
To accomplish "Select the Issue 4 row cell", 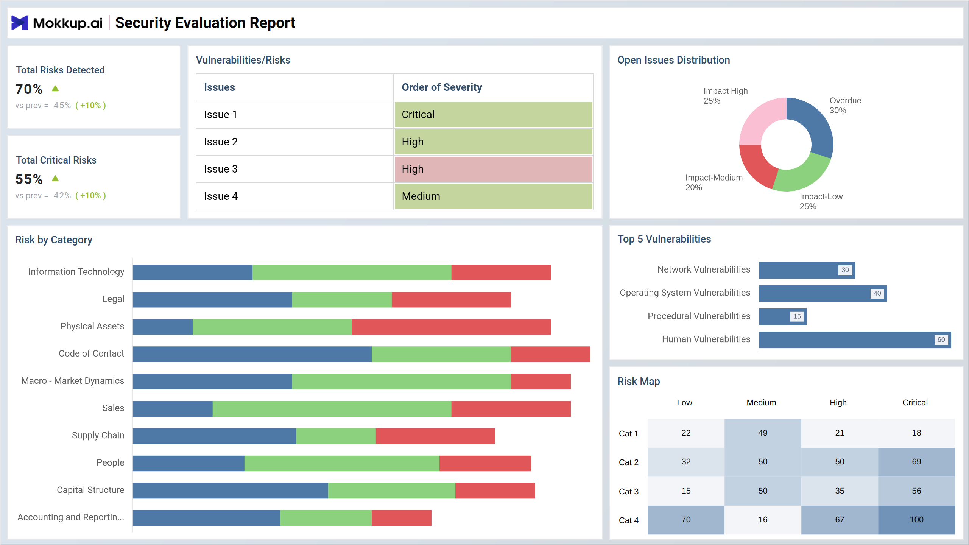I will point(295,196).
